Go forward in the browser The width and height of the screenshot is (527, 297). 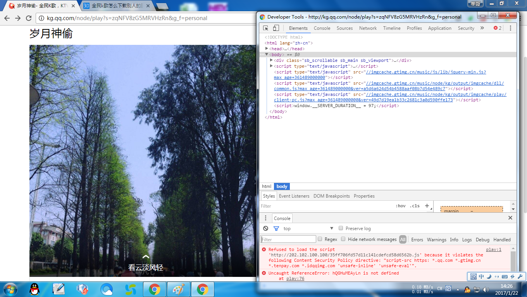(x=18, y=18)
